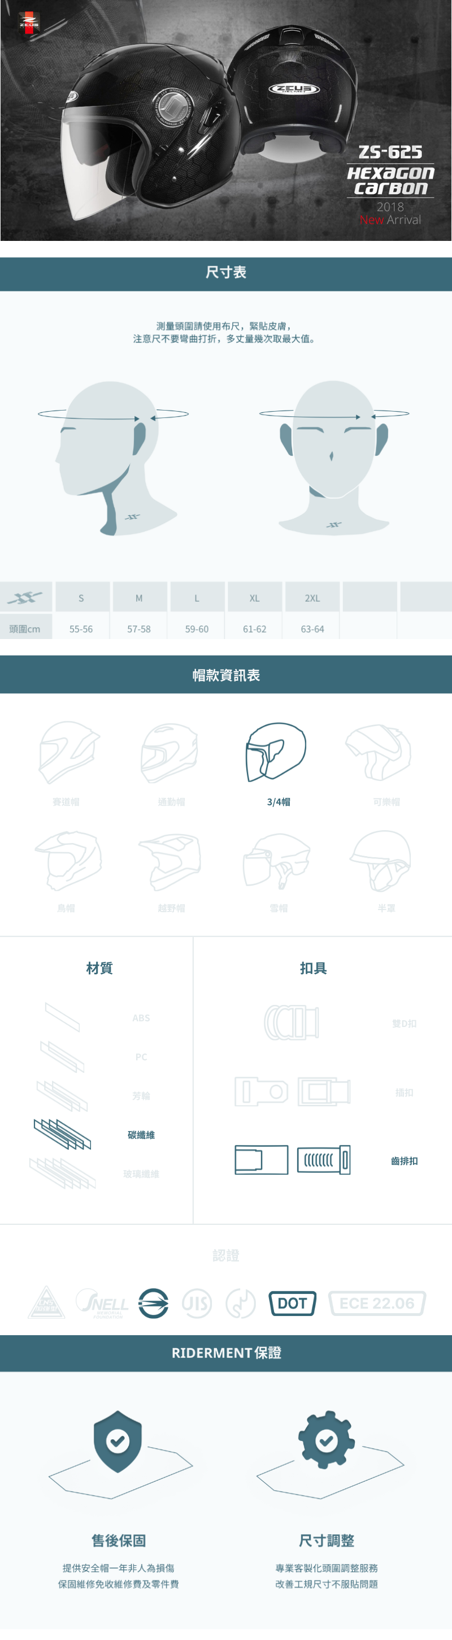Select the highlighted 3/4帽 helmet icon

click(x=276, y=751)
